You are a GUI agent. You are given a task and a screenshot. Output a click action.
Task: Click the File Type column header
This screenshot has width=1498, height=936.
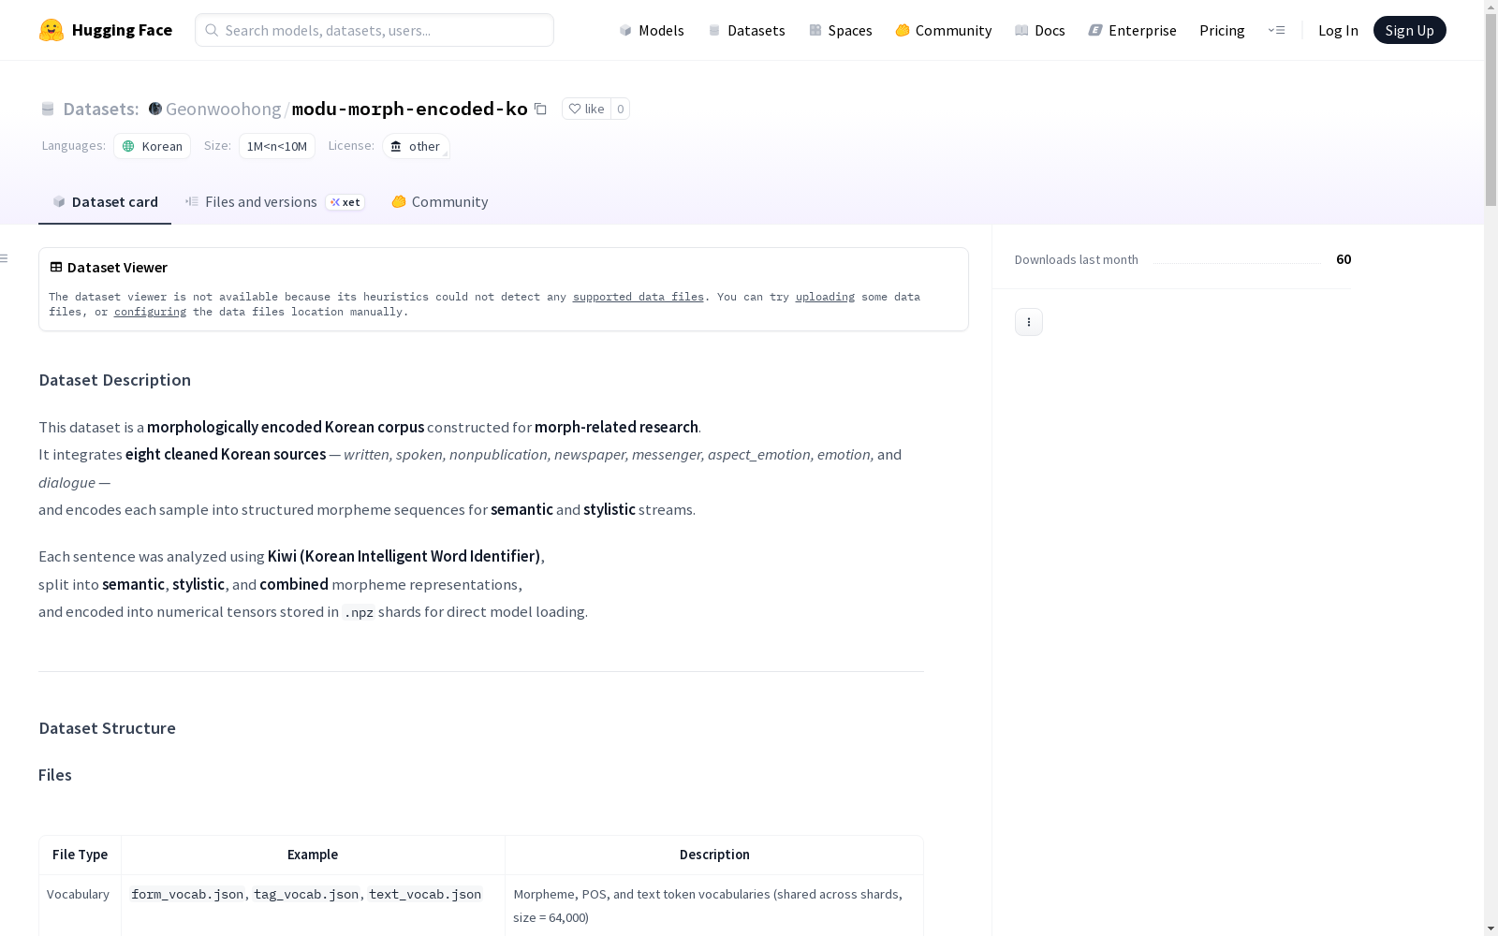80,855
